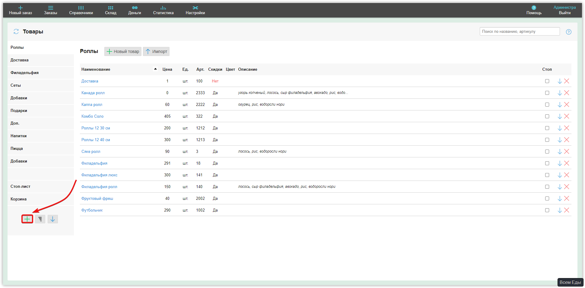Screen dimensions: 585x288
Task: Sort products by Наименование using the triangle
Action: tap(155, 69)
